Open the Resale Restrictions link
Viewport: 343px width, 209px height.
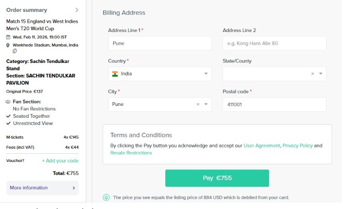coord(131,153)
